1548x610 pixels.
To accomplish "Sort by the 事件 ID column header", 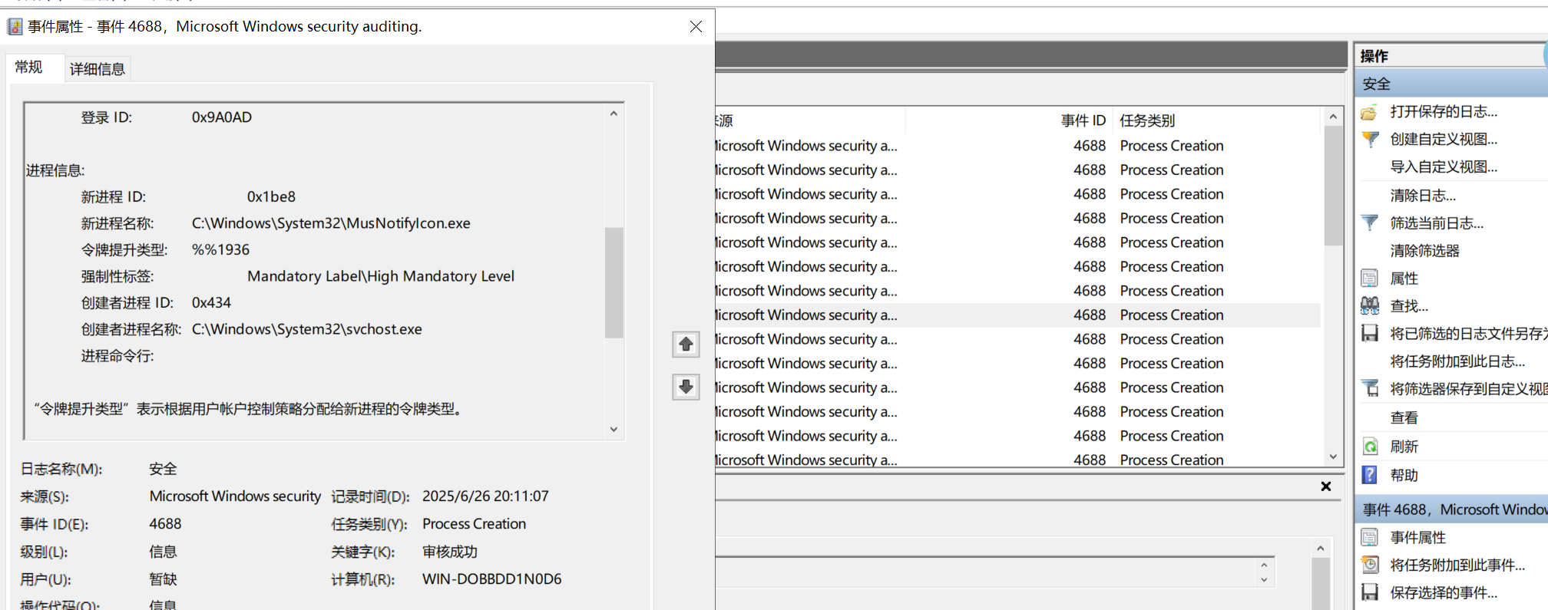I will [1083, 120].
